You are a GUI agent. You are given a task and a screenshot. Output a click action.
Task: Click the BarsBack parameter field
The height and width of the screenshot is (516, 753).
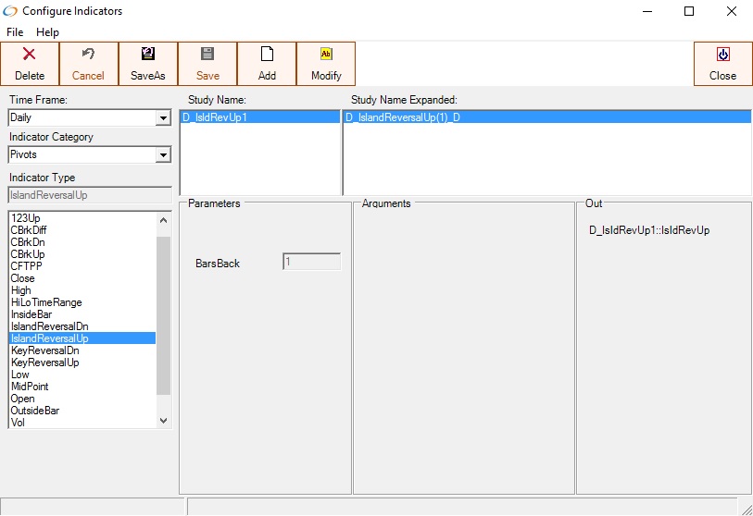(x=311, y=262)
